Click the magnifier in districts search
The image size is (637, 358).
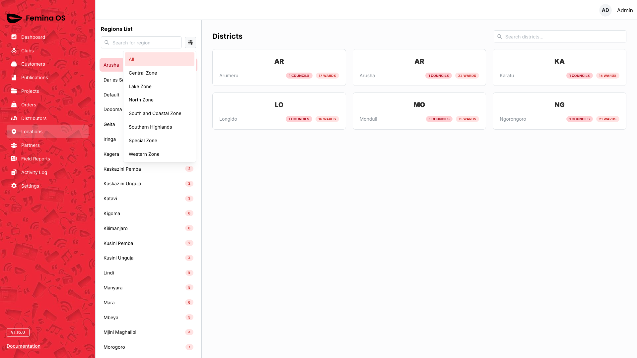(500, 36)
